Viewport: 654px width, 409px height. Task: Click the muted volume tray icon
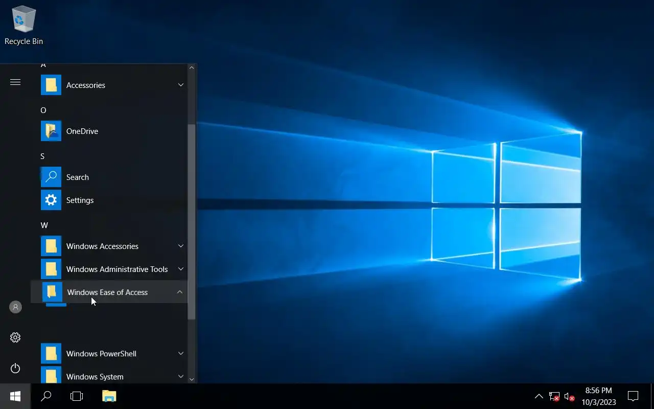click(x=570, y=397)
